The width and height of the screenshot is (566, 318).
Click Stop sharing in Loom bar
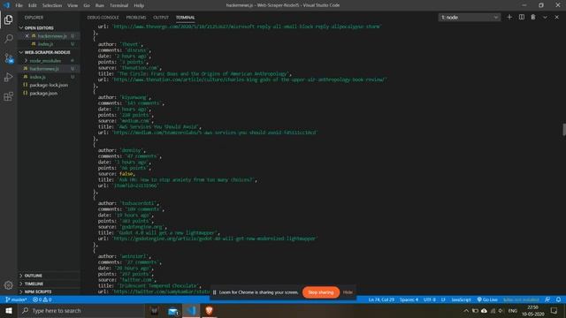(321, 292)
